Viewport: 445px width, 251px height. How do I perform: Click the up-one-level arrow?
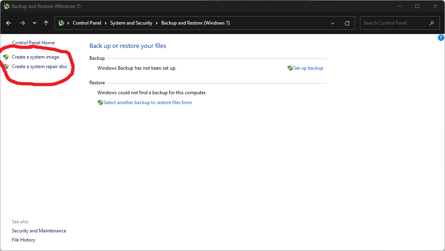(x=46, y=23)
